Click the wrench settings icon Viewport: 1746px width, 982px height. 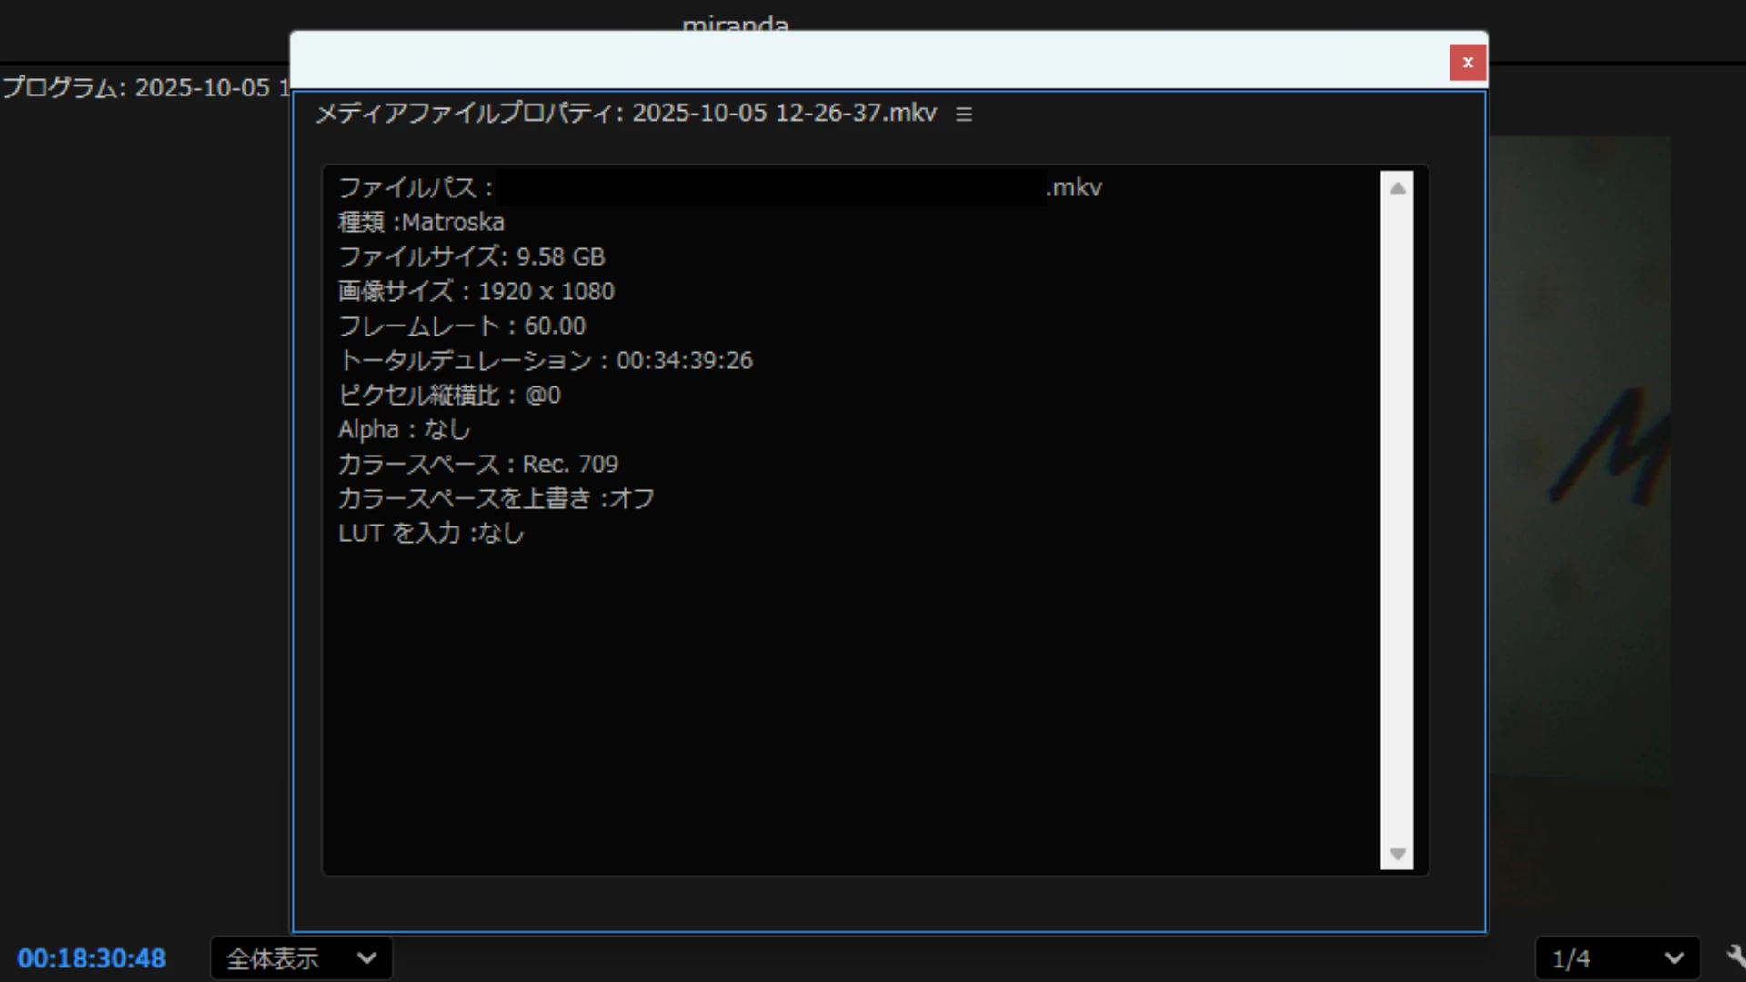(x=1735, y=957)
